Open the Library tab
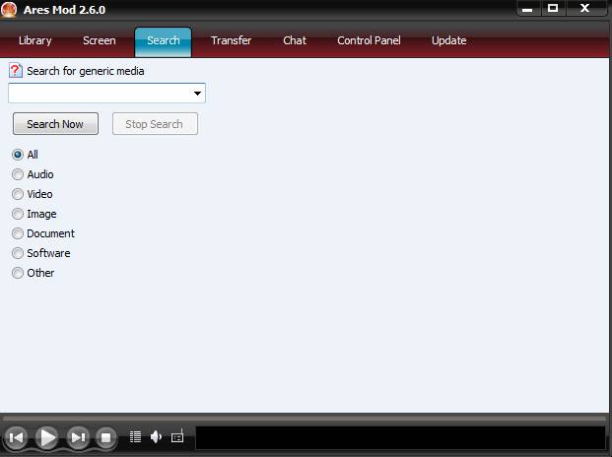612x457 pixels. point(35,40)
